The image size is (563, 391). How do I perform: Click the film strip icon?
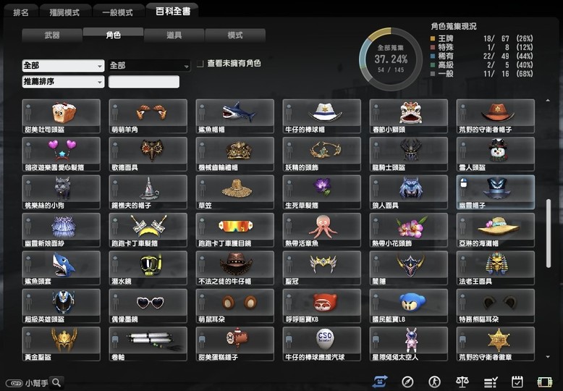[545, 382]
